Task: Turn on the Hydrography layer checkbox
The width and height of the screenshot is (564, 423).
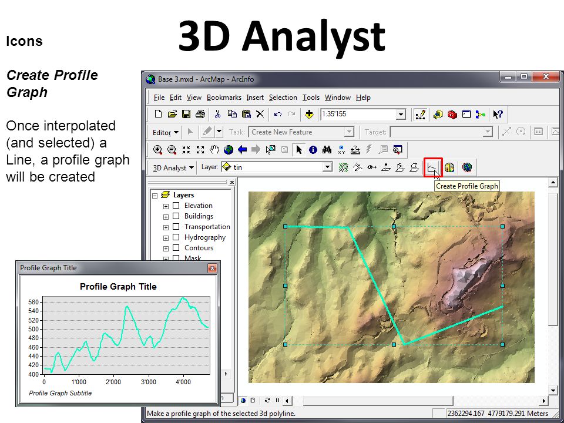Action: point(176,237)
